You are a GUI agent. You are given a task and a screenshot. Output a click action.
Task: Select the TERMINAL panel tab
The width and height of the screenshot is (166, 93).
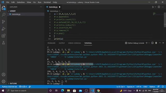point(88,43)
